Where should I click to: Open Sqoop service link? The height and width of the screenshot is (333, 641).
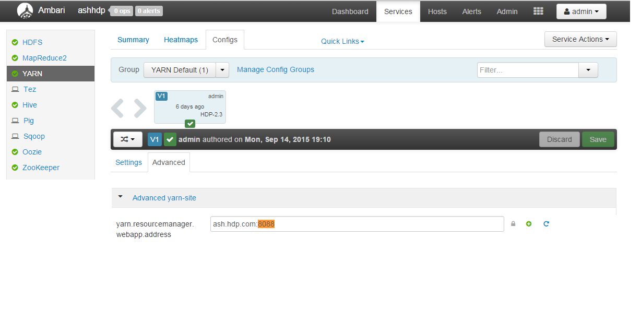[x=34, y=136]
